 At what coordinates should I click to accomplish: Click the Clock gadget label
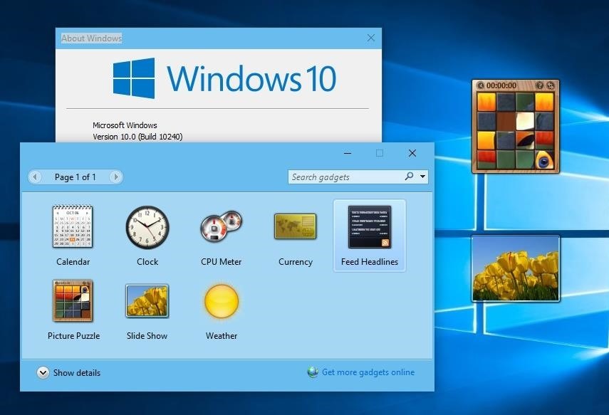(x=147, y=262)
